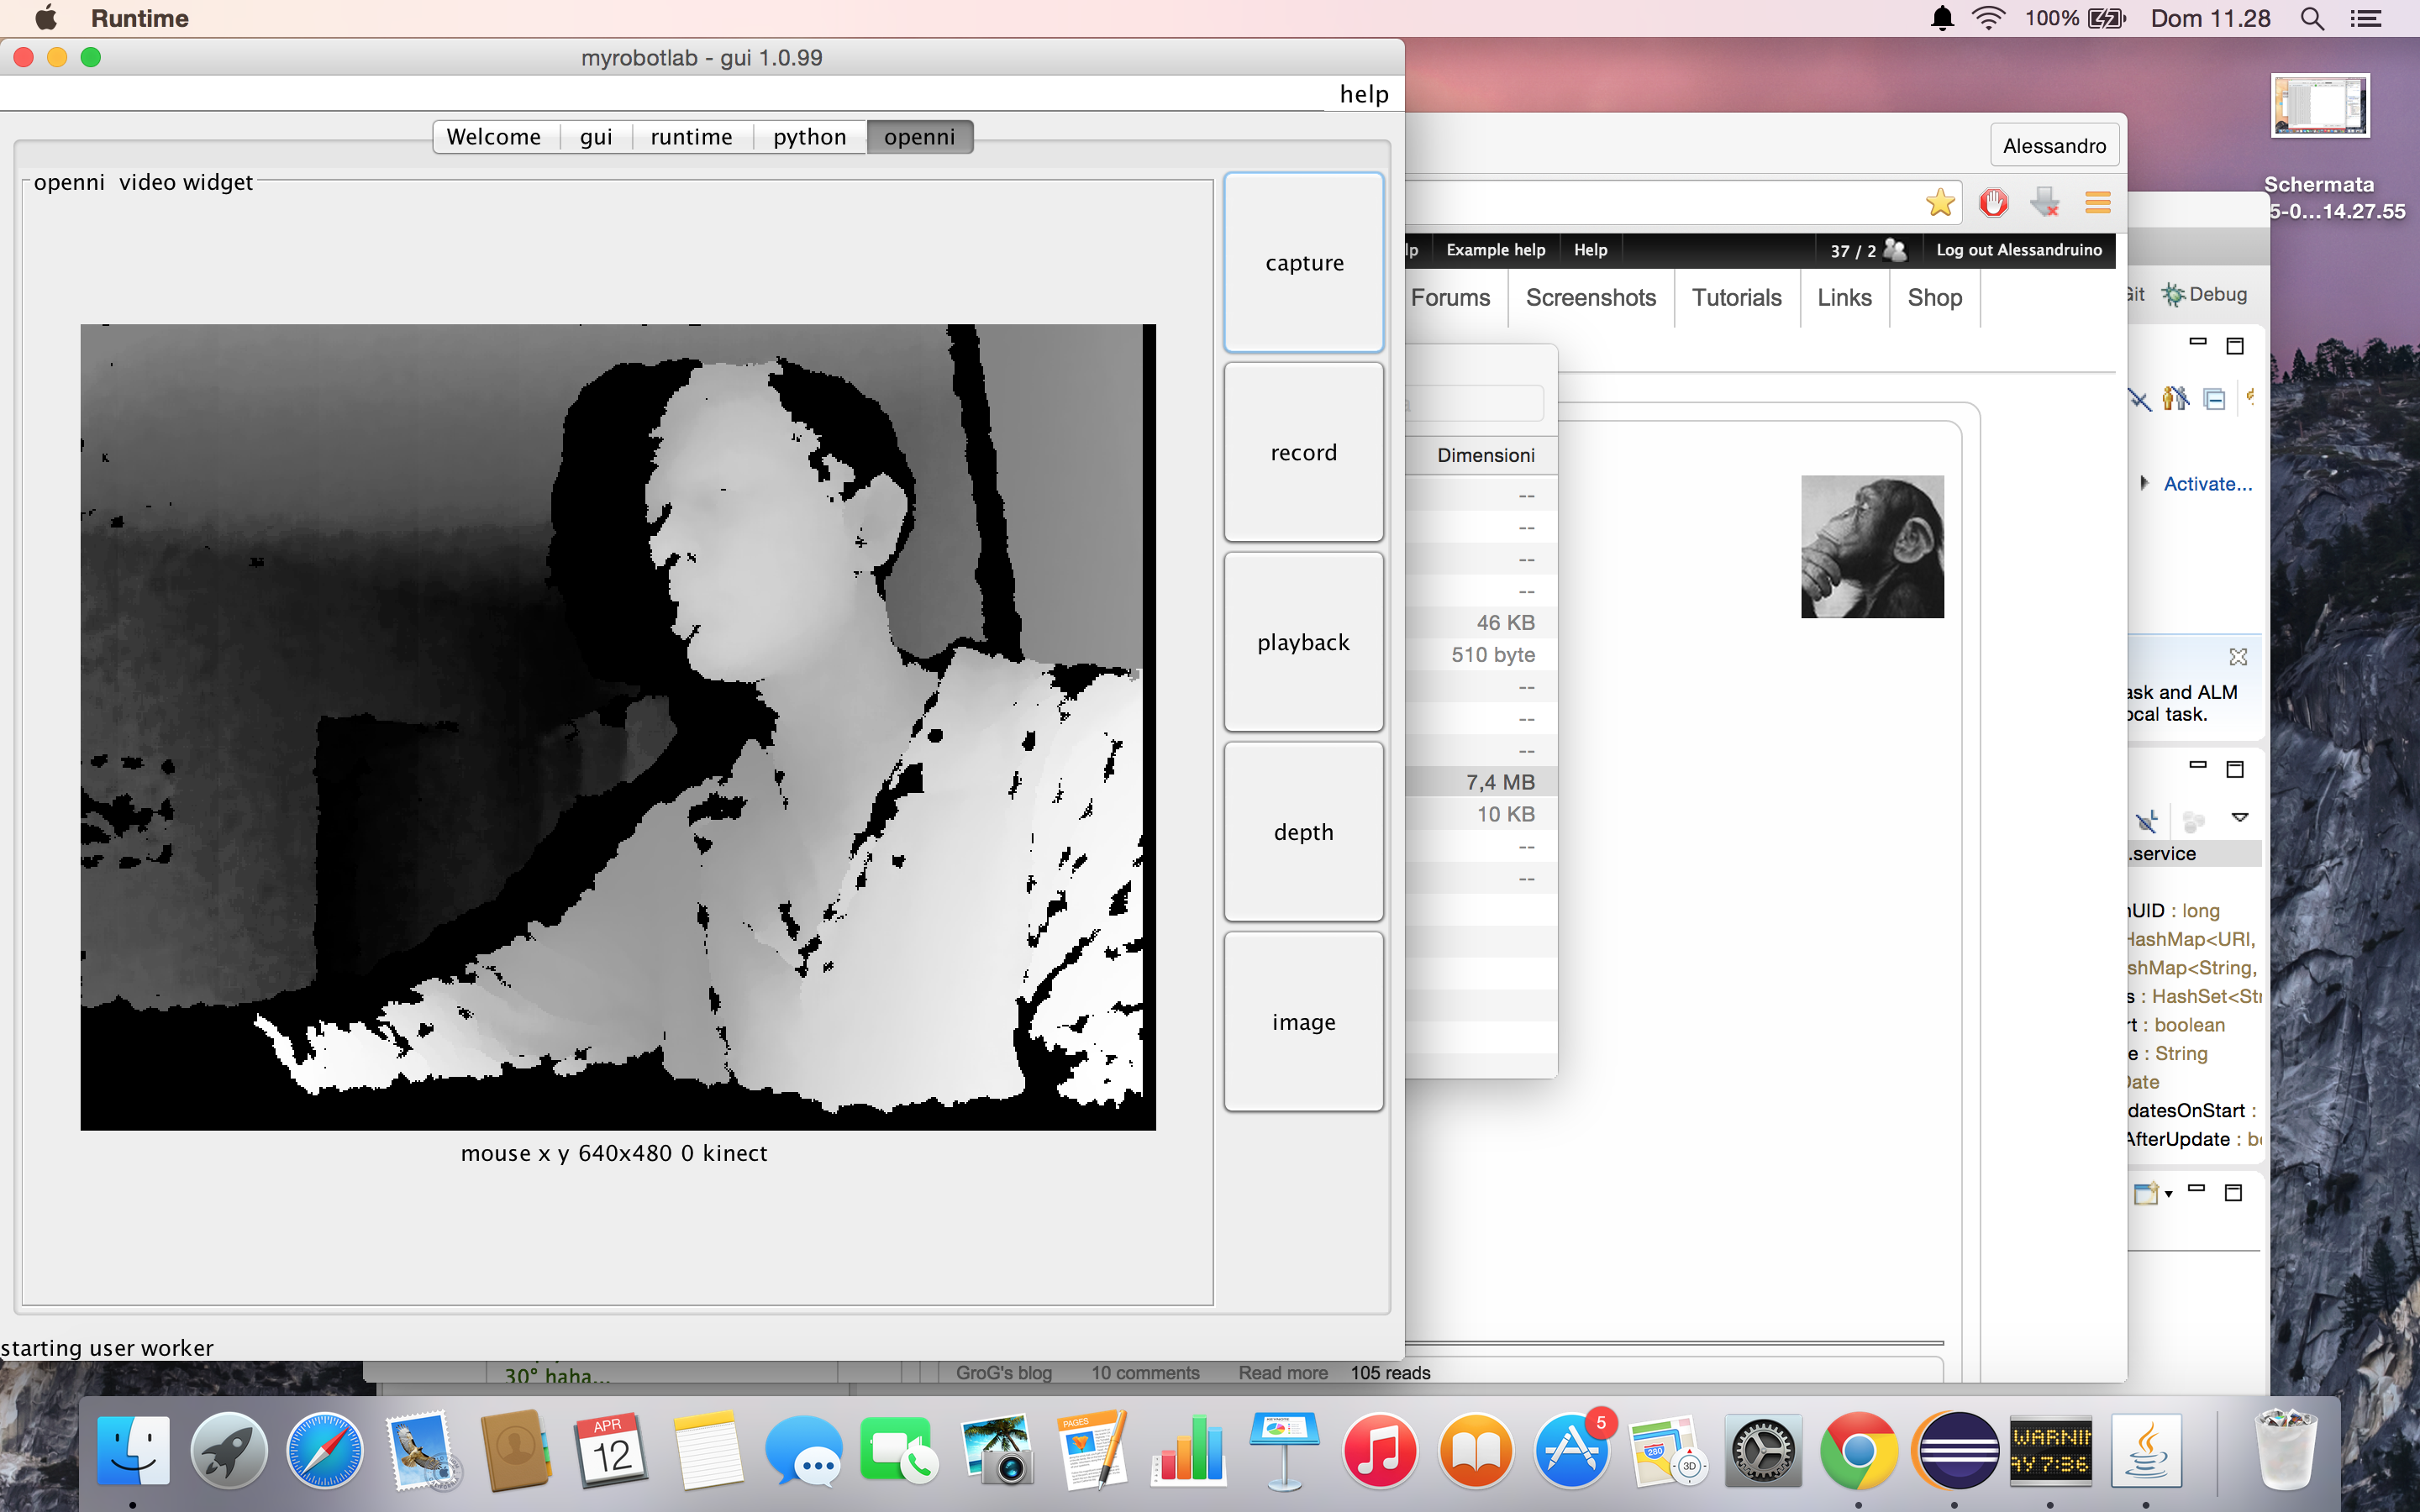Open System Preferences from the Dock
This screenshot has width=2420, height=1512.
point(1763,1451)
